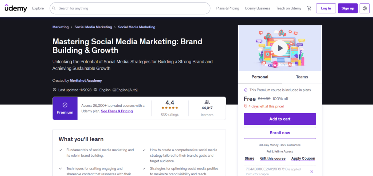The image size is (373, 176).
Task: Click the 30-Day Money-Back Guarantee text
Action: coord(280,145)
